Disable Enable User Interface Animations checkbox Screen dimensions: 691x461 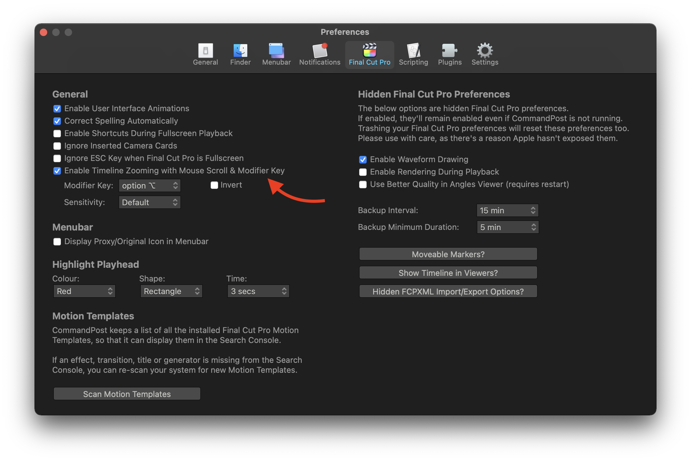pyautogui.click(x=57, y=109)
